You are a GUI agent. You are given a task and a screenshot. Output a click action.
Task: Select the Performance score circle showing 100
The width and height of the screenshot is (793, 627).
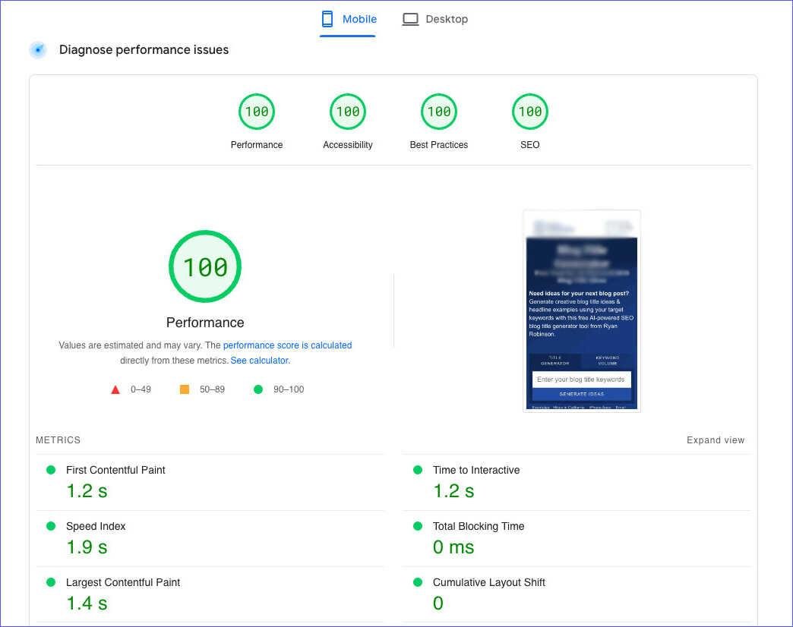point(257,111)
